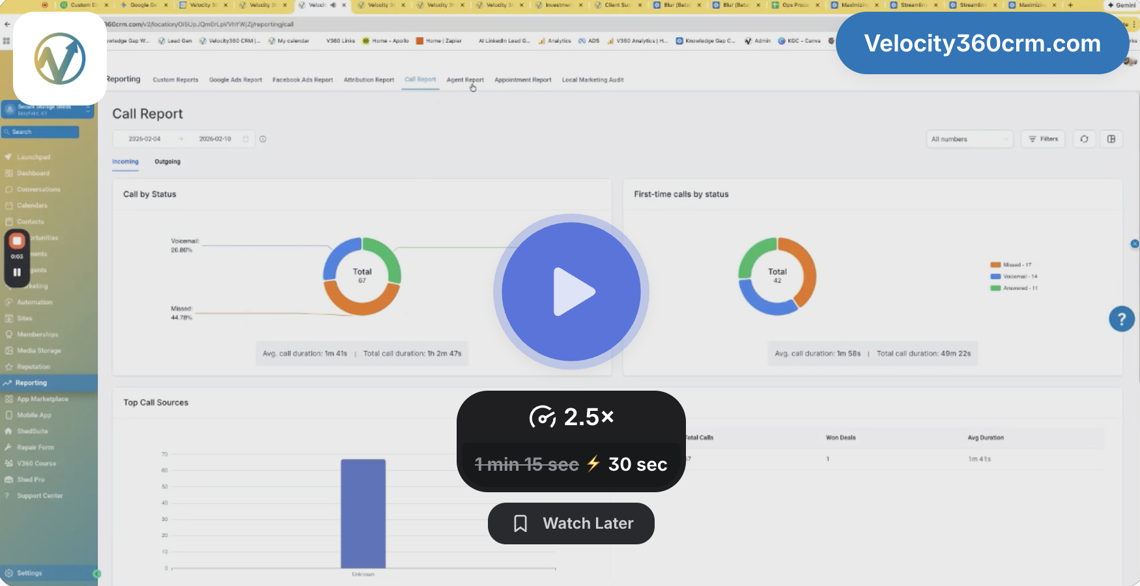Open the Facebook Ads Report tab

coord(302,80)
